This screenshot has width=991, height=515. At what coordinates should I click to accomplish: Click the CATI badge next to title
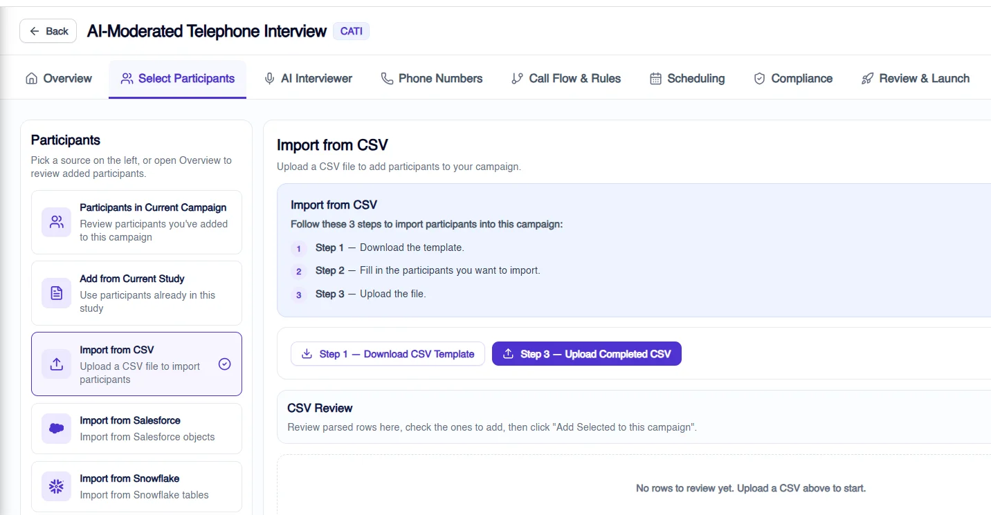351,31
